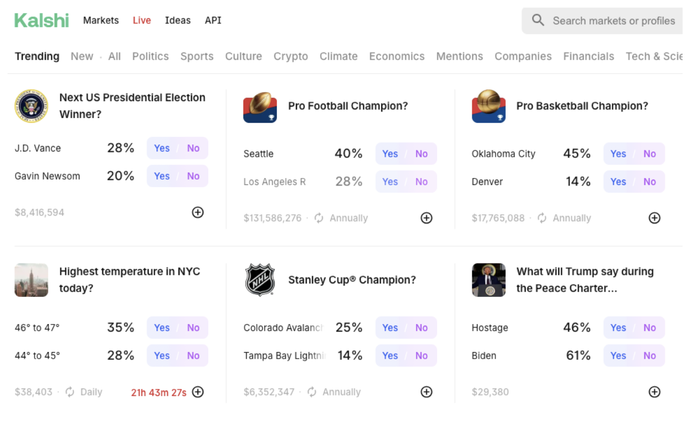Click the NHL shield logo

(260, 280)
